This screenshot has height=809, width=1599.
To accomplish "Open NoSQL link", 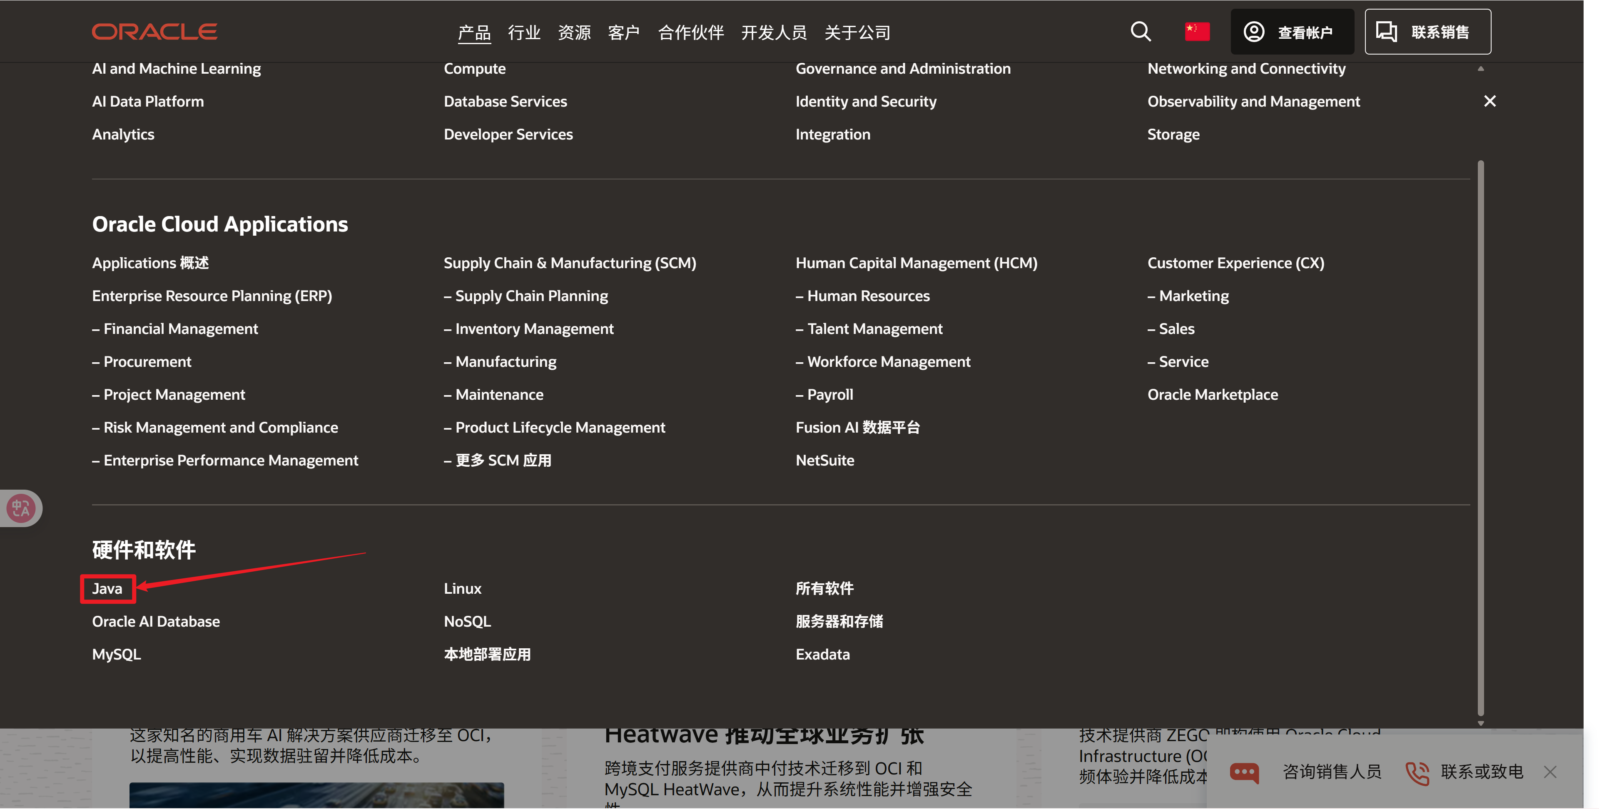I will (467, 622).
